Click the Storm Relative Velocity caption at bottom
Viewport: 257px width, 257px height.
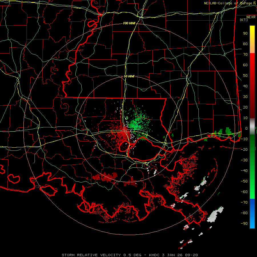pyautogui.click(x=130, y=255)
